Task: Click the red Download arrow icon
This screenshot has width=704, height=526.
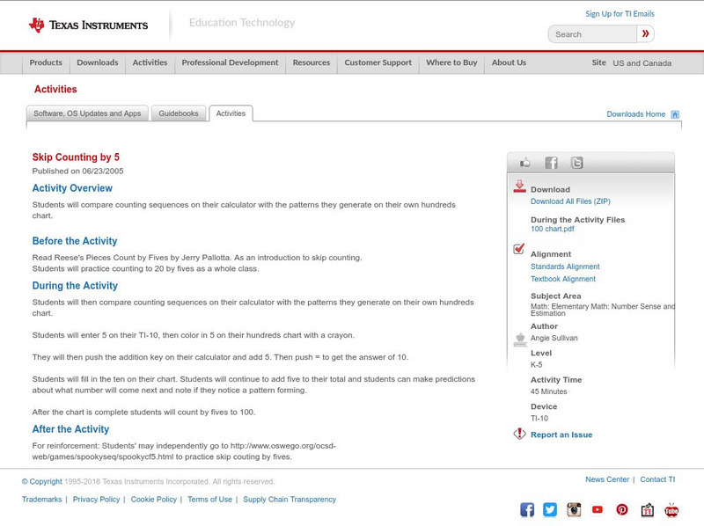Action: pyautogui.click(x=519, y=186)
